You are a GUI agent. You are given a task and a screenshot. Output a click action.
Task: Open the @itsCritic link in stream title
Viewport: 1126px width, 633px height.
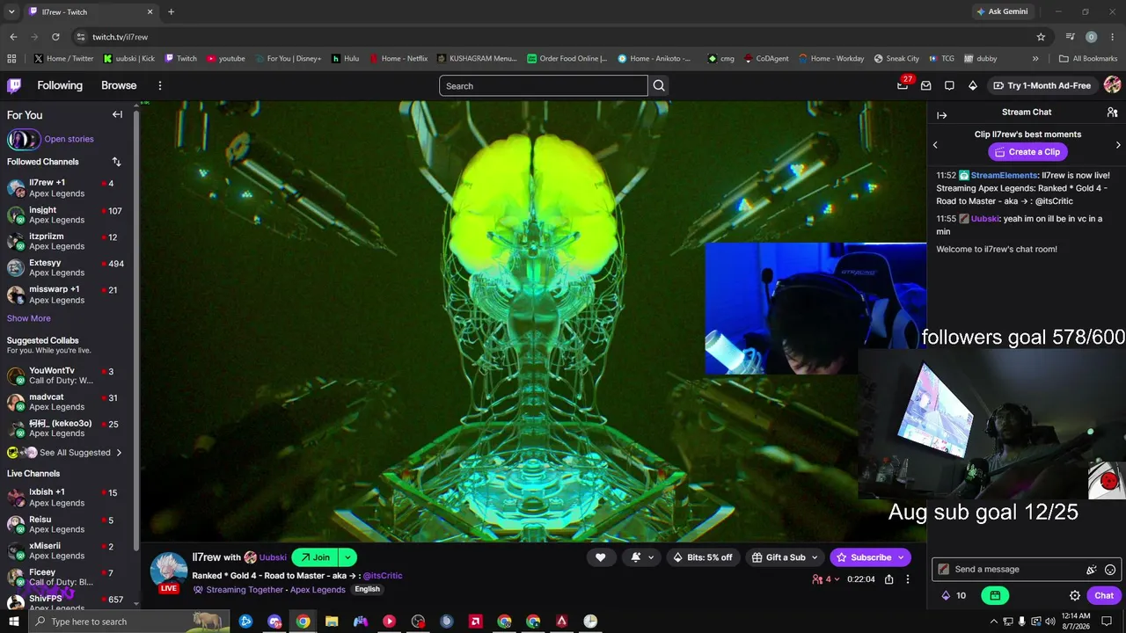(383, 576)
